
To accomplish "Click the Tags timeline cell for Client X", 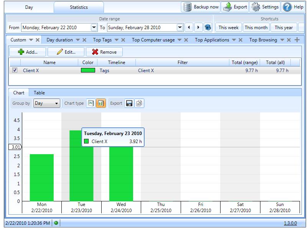I will click(104, 71).
